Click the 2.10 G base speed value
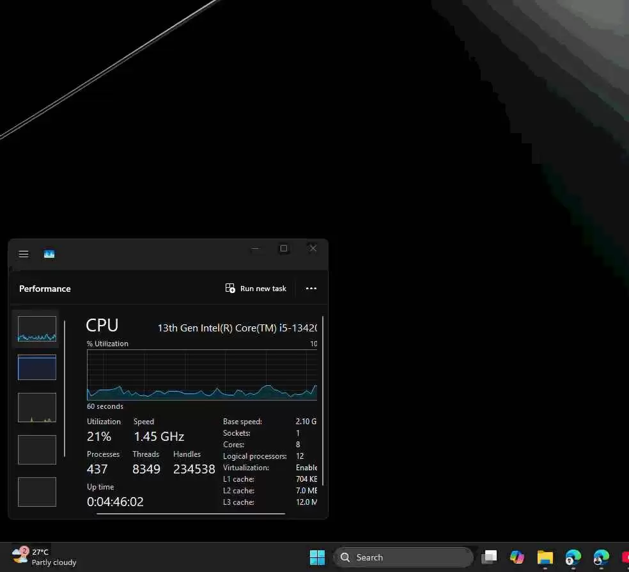The image size is (629, 572). pos(306,422)
